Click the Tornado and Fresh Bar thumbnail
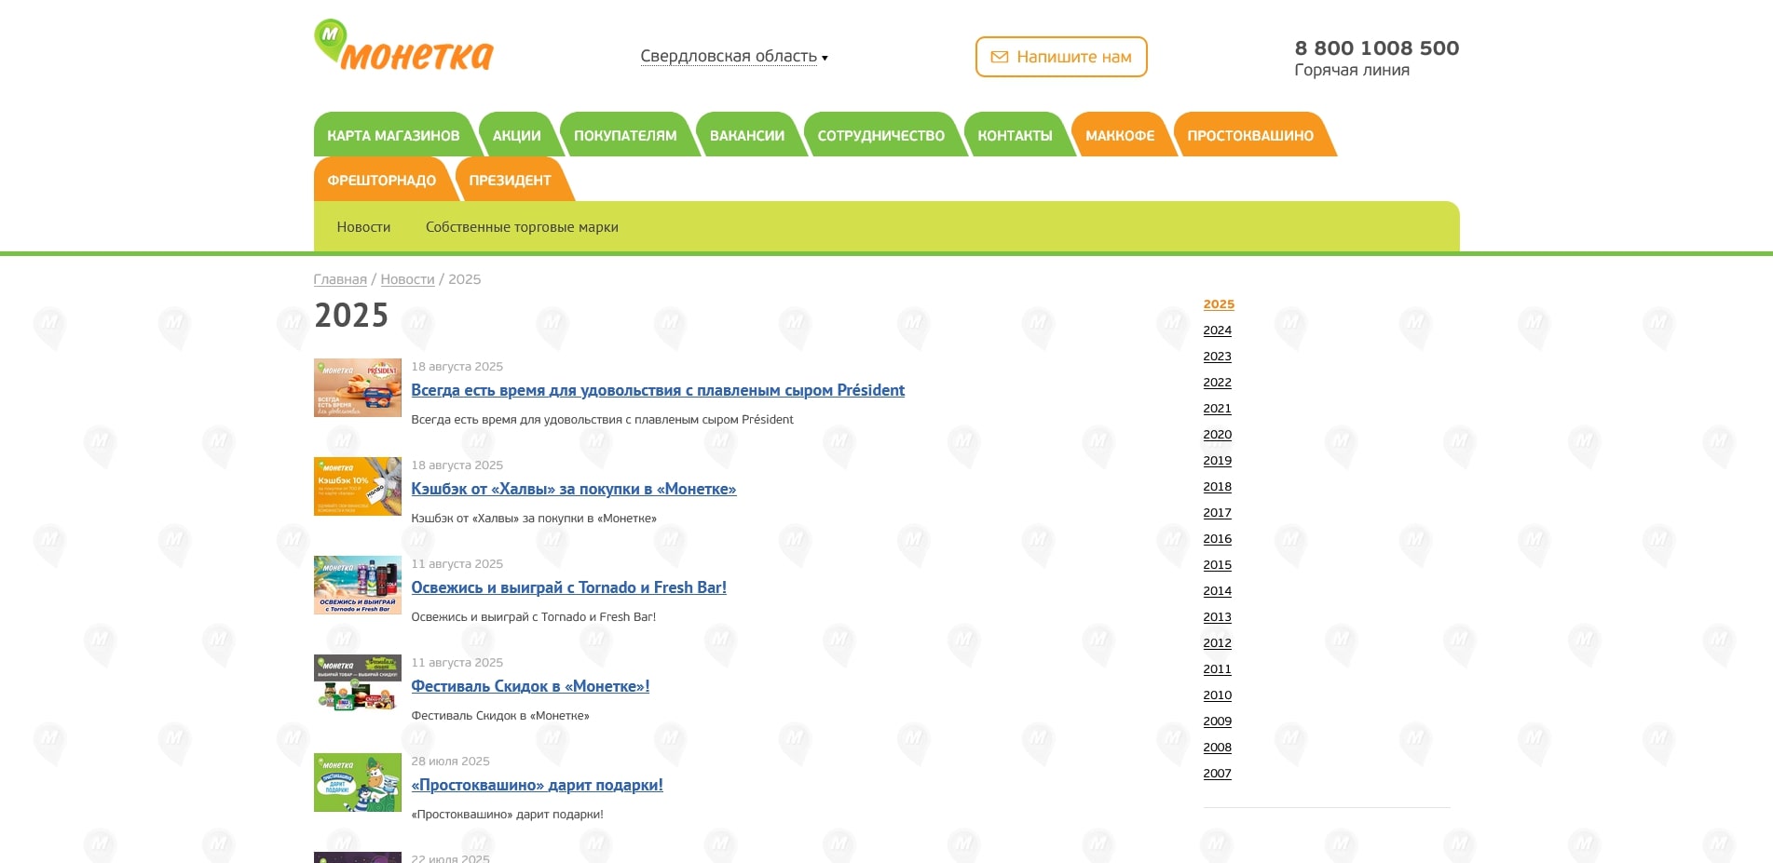This screenshot has height=863, width=1773. point(358,585)
